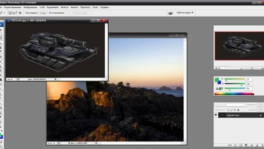Open the tool preset picker arrow
The height and width of the screenshot is (149, 264).
tap(5, 13)
